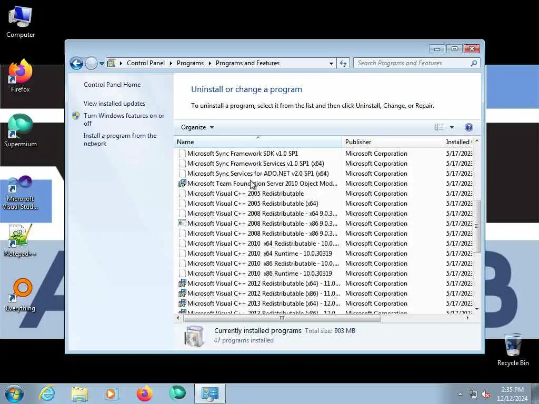Click the muted volume tray icon
Viewport: 539px width, 404px height.
coord(486,395)
